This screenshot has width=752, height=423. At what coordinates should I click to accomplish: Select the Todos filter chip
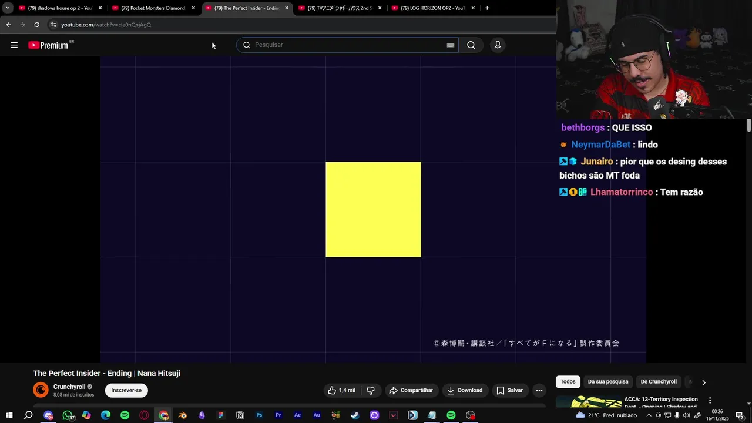568,382
